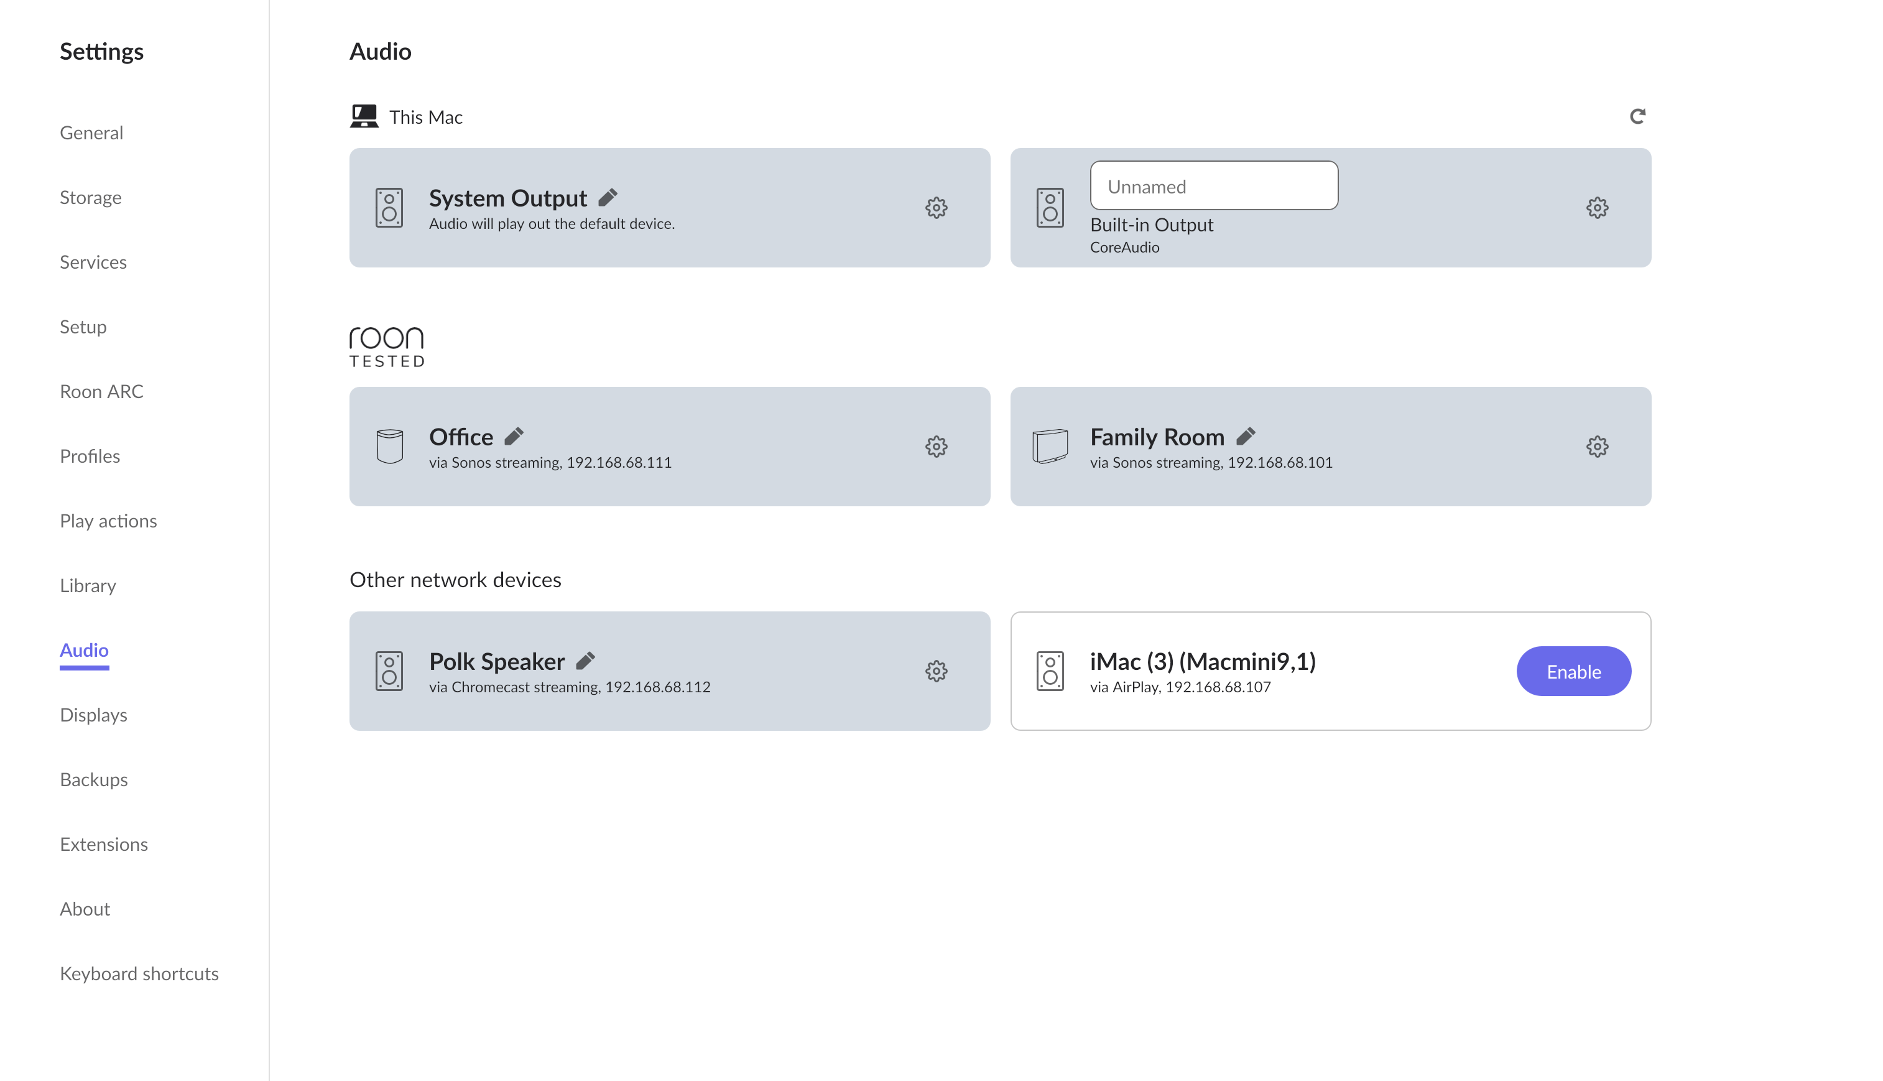Click the Polk Speaker device icon
Viewport: 1883px width, 1081px height.
coord(389,671)
